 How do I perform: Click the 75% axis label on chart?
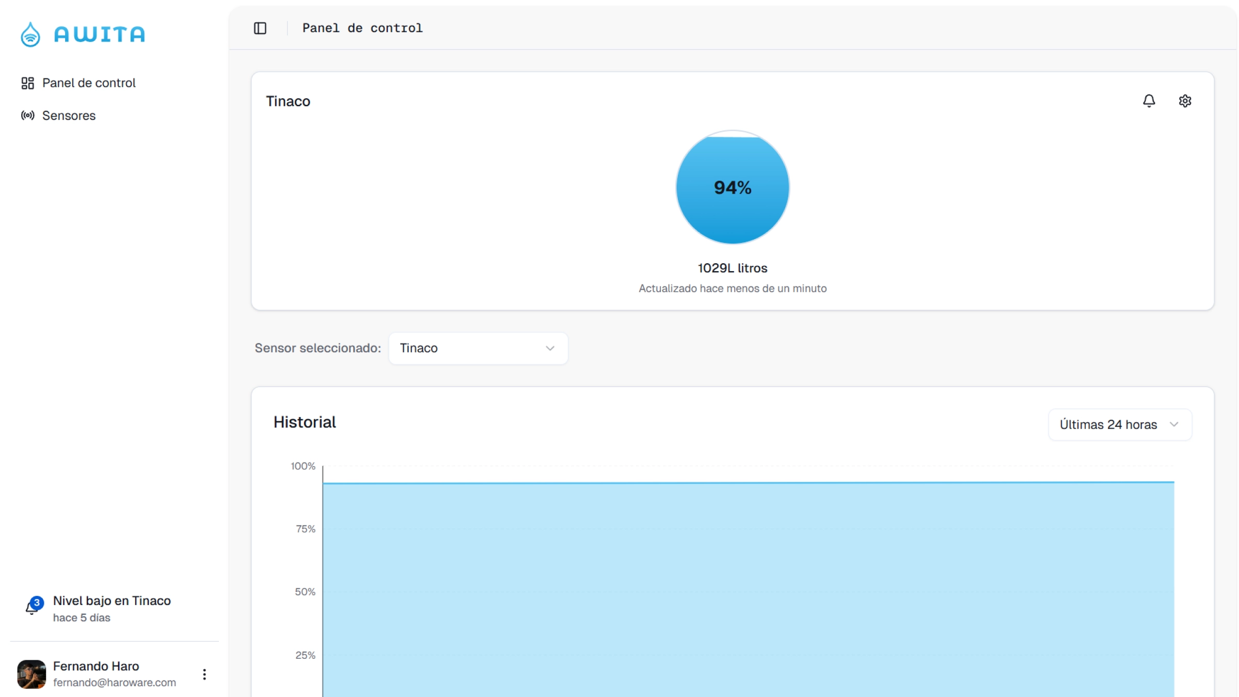tap(306, 529)
